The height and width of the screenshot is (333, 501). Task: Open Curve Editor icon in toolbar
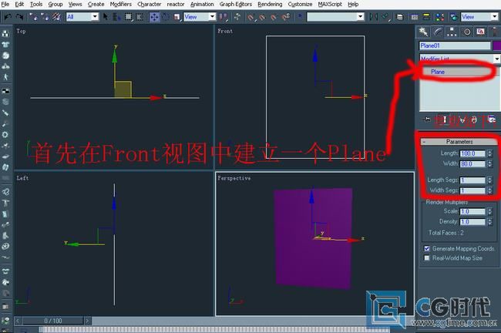(415, 17)
